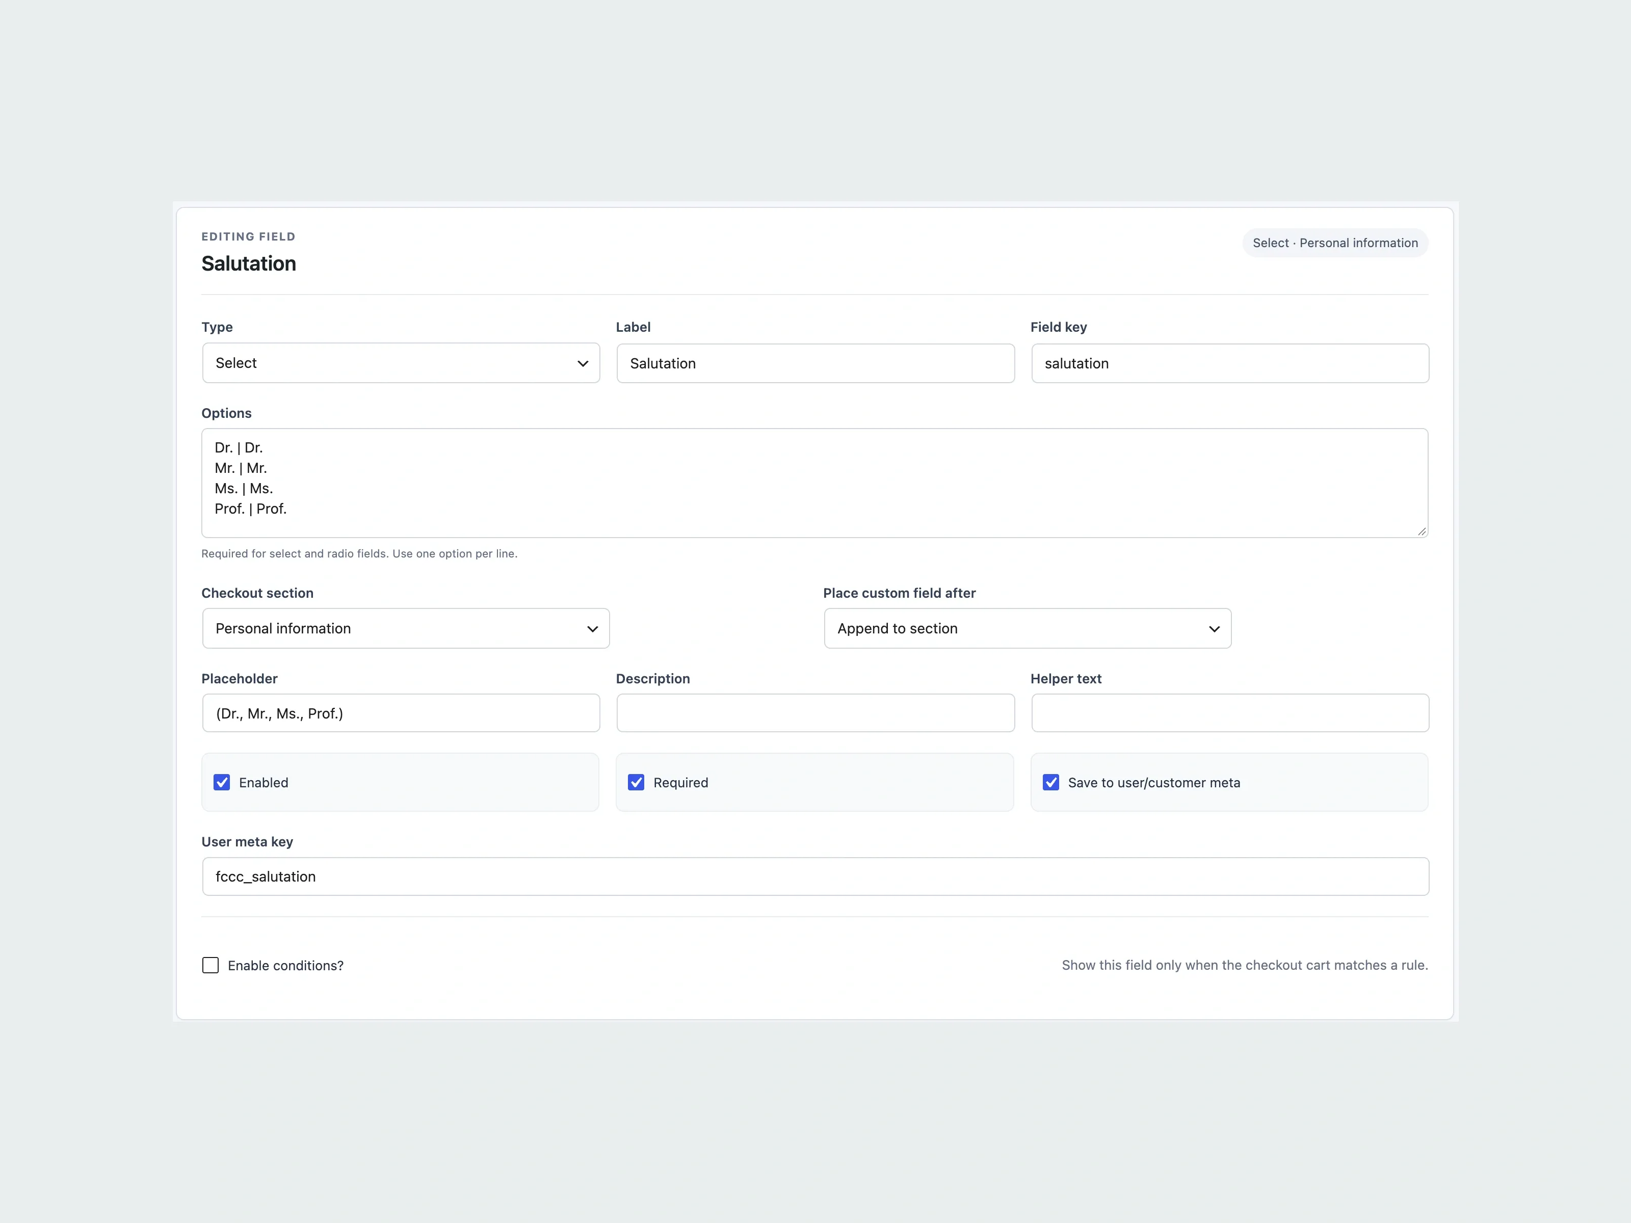Focus the Field key input
This screenshot has height=1223, width=1631.
1230,363
